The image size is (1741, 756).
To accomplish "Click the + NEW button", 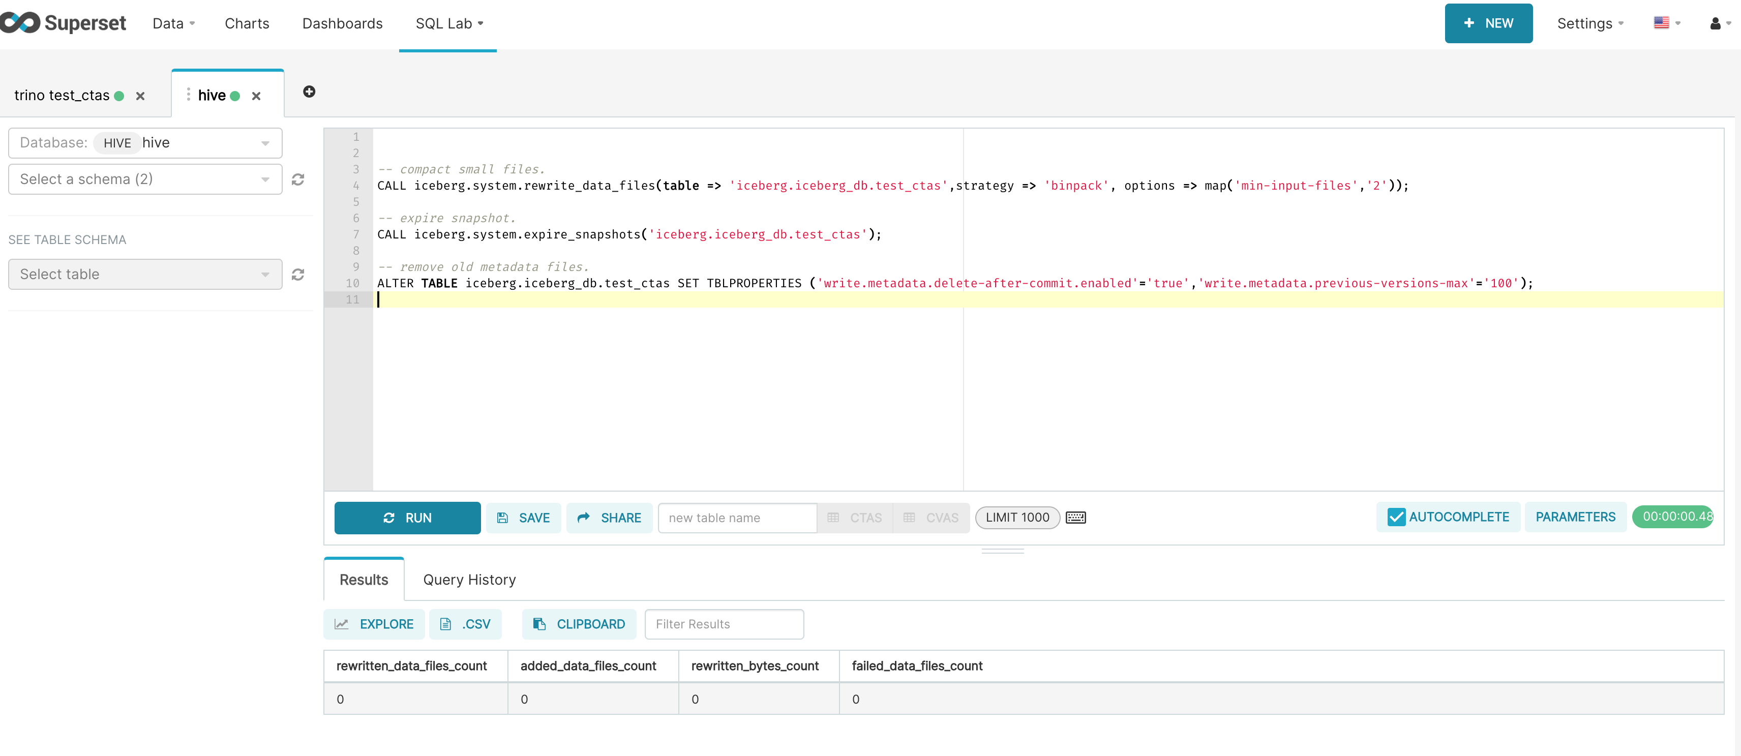I will (x=1488, y=24).
